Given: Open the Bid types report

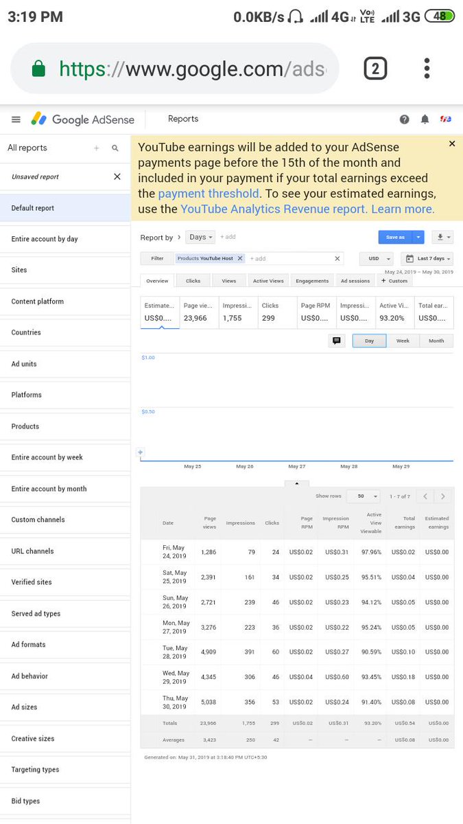Looking at the screenshot, I should [65, 801].
